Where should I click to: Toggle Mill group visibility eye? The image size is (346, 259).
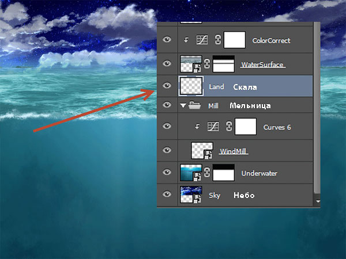point(167,105)
